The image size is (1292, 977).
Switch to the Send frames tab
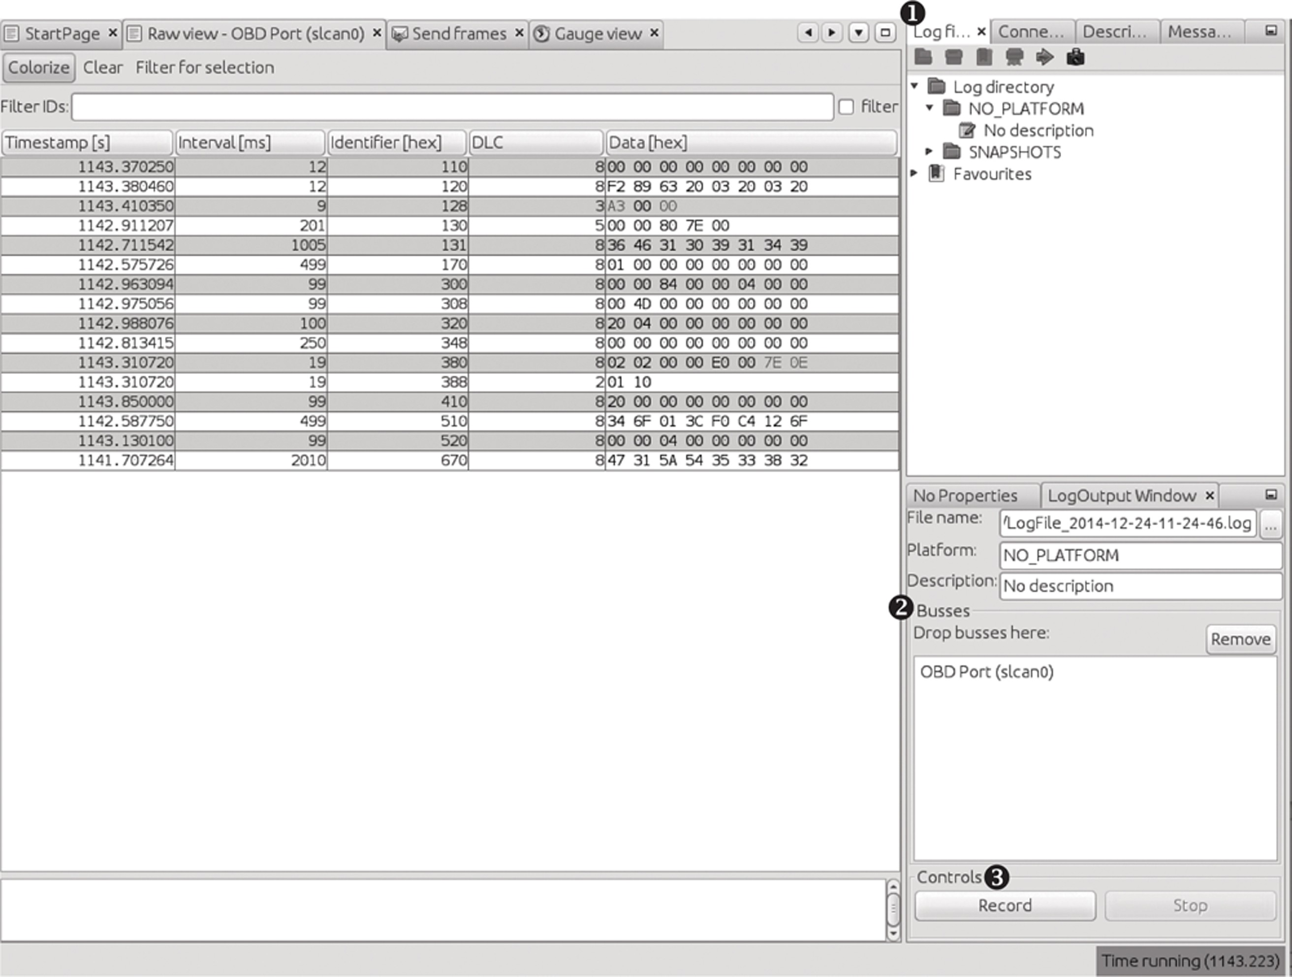pos(458,33)
